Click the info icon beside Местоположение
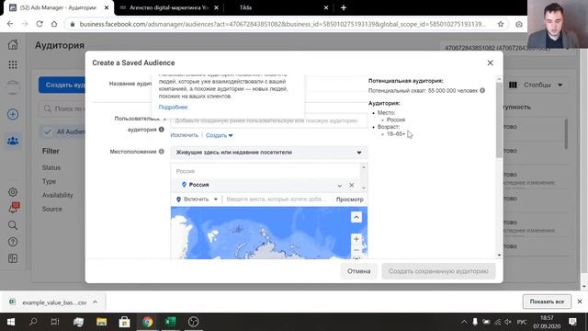588x331 pixels. pos(162,152)
